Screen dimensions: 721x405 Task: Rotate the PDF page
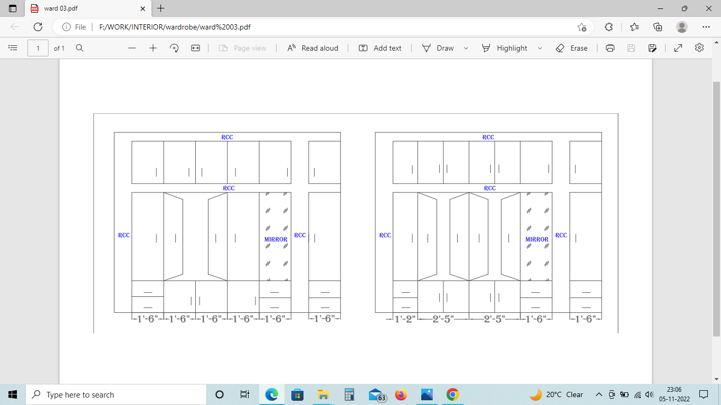click(174, 48)
